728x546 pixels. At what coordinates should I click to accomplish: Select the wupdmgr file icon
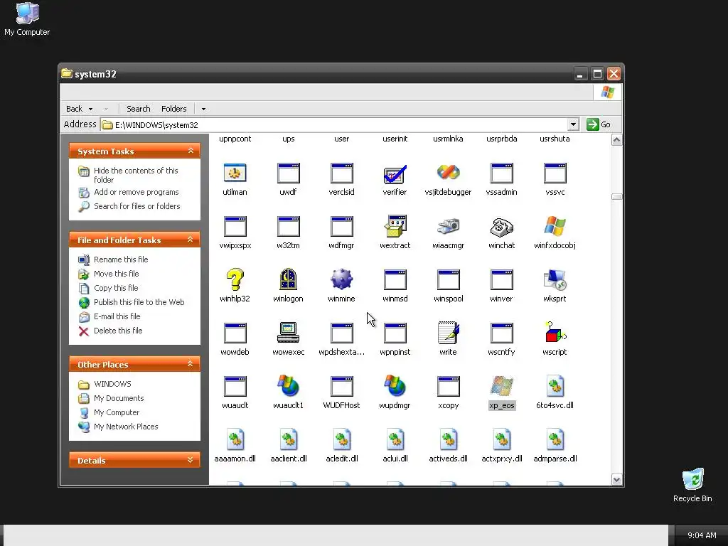click(x=395, y=387)
